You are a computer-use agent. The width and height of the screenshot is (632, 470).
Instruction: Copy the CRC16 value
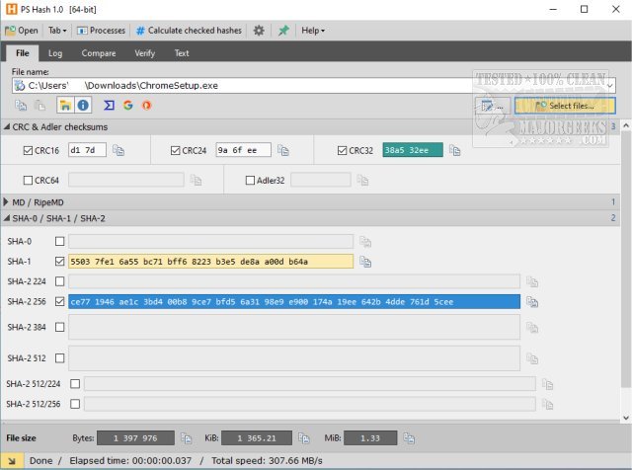(x=118, y=150)
